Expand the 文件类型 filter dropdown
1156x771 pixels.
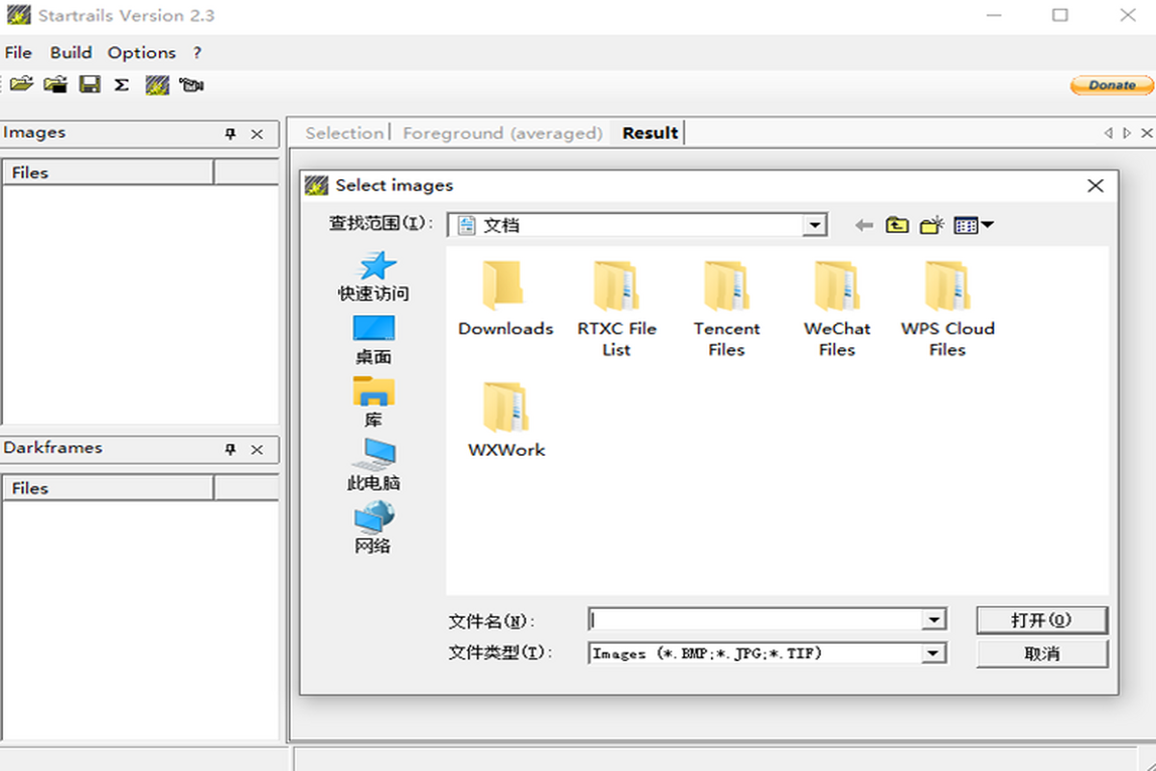point(933,653)
